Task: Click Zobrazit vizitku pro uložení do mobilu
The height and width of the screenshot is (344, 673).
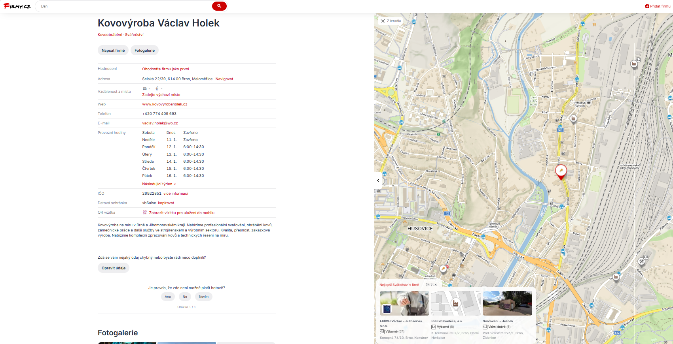Action: click(182, 213)
